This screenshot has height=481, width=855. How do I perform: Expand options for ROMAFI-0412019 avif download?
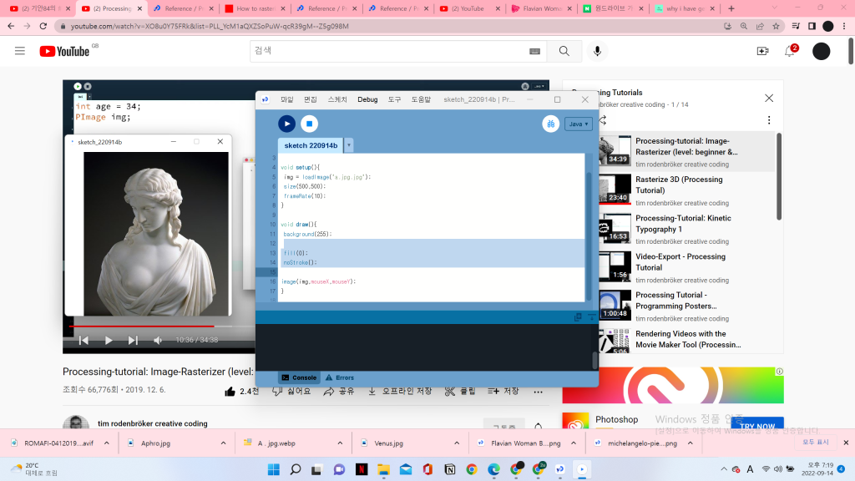(x=107, y=443)
